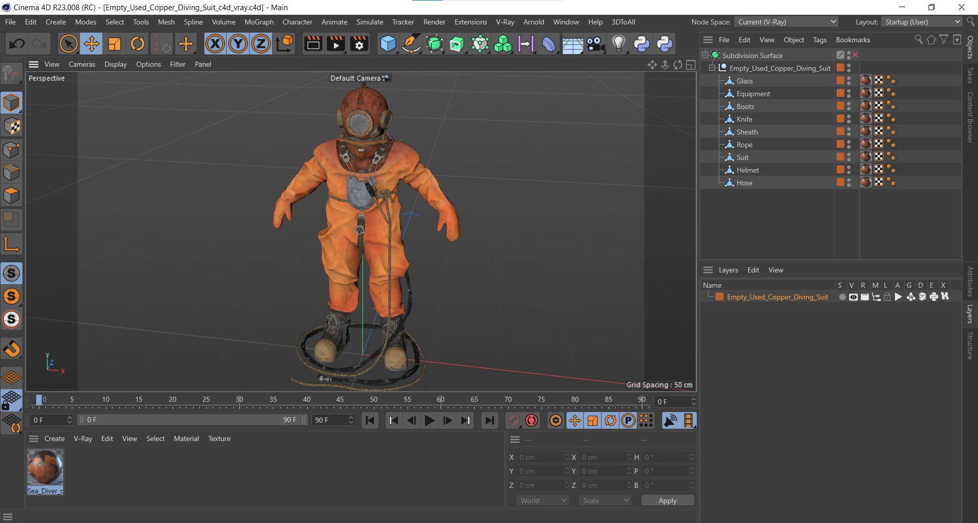Click the Light object icon
The width and height of the screenshot is (978, 523).
(x=618, y=44)
